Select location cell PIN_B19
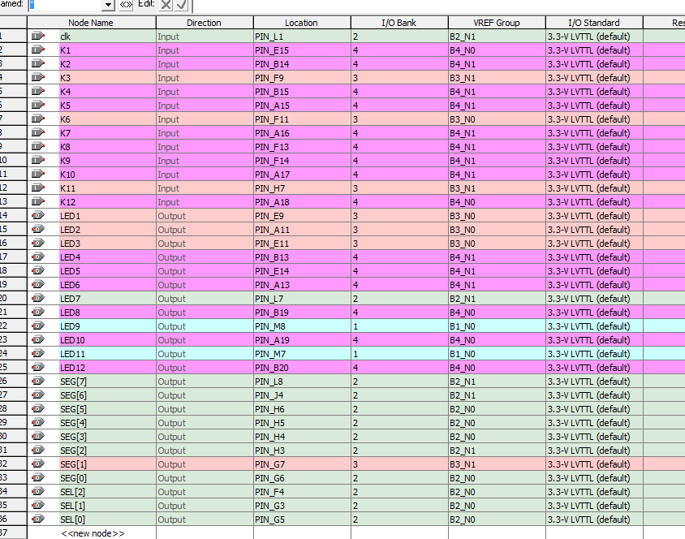Image resolution: width=685 pixels, height=539 pixels. (x=302, y=313)
